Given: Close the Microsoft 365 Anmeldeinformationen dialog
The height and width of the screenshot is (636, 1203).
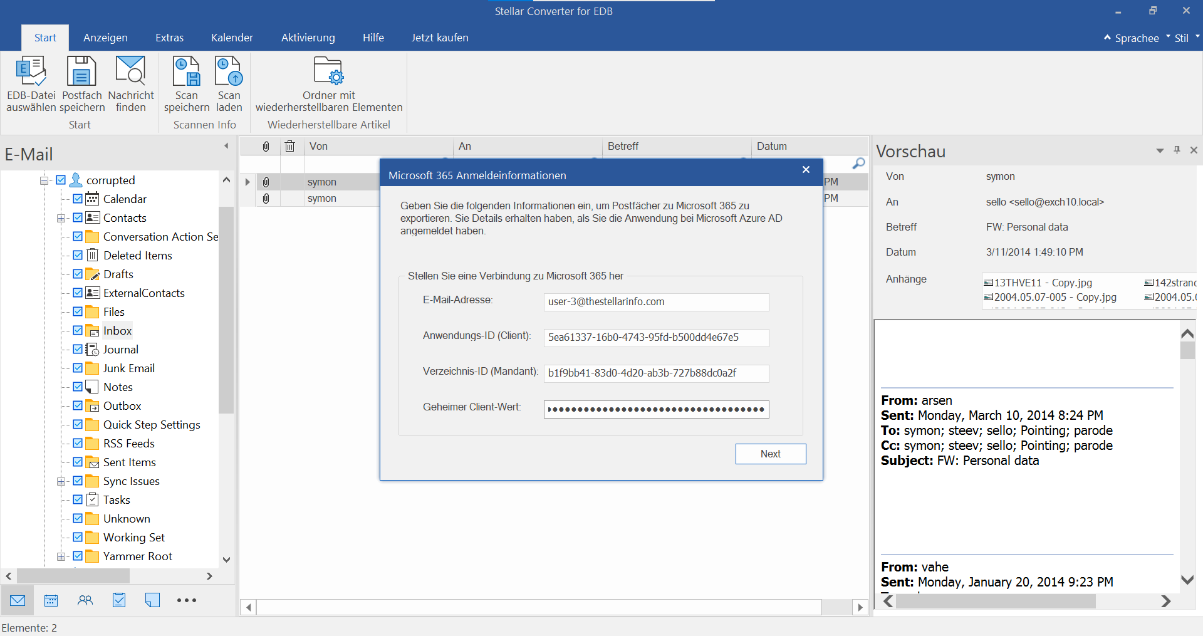Looking at the screenshot, I should (x=806, y=170).
